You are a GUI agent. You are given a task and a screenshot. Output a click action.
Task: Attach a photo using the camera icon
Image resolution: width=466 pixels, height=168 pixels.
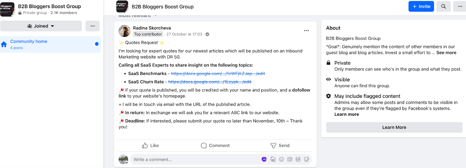point(290,159)
